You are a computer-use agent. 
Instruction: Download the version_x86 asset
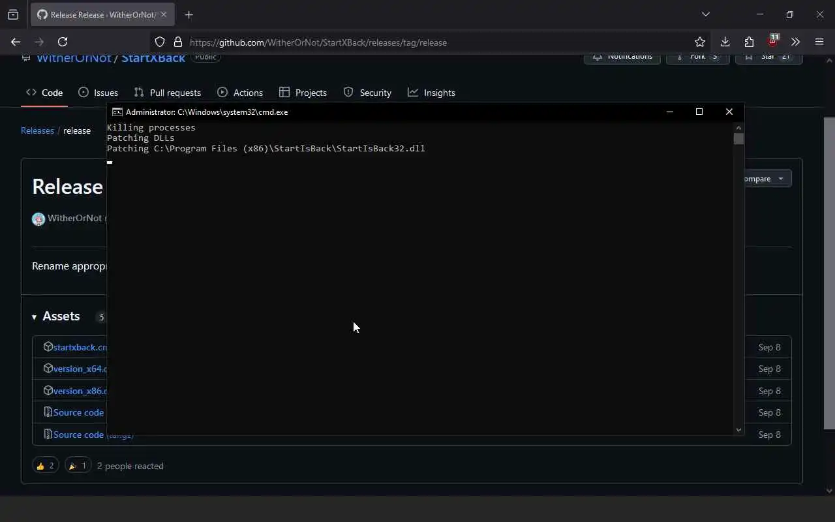[x=80, y=391]
